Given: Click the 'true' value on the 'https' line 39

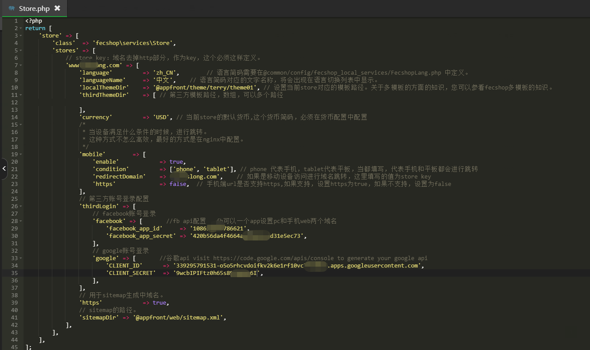Looking at the screenshot, I should (160, 303).
